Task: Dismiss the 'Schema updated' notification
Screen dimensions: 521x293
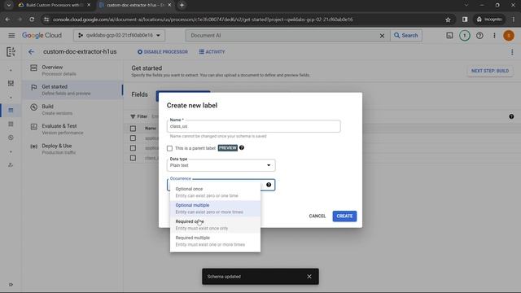Action: pos(309,277)
